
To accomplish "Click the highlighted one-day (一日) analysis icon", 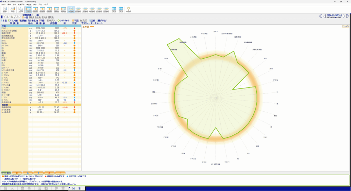I will 71,10.
